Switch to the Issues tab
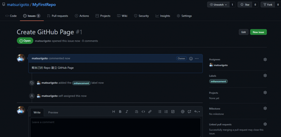 tap(32, 16)
